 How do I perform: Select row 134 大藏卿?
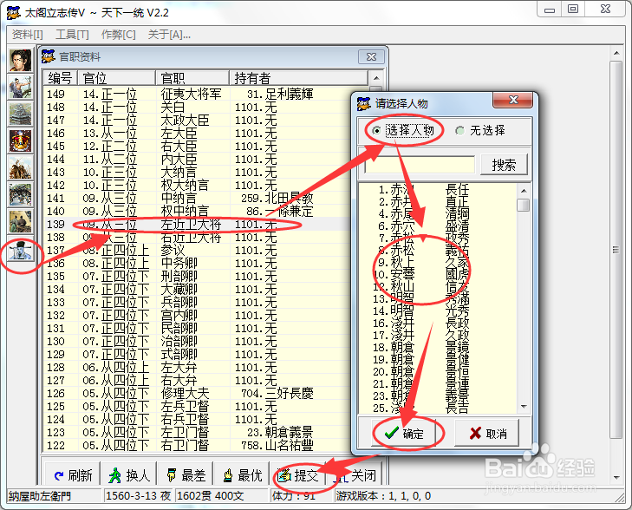(x=198, y=290)
